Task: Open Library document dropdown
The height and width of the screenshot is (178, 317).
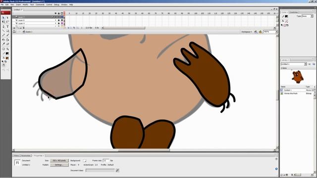Action: (294, 64)
